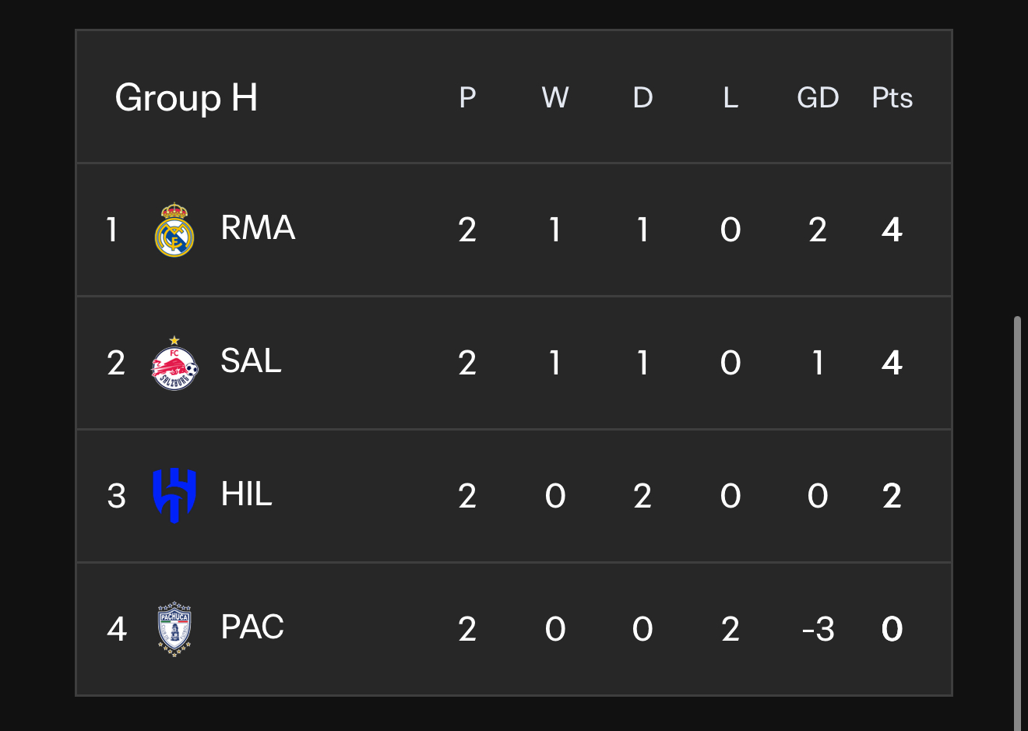Click rank number 2 beside Salzburg

(116, 364)
